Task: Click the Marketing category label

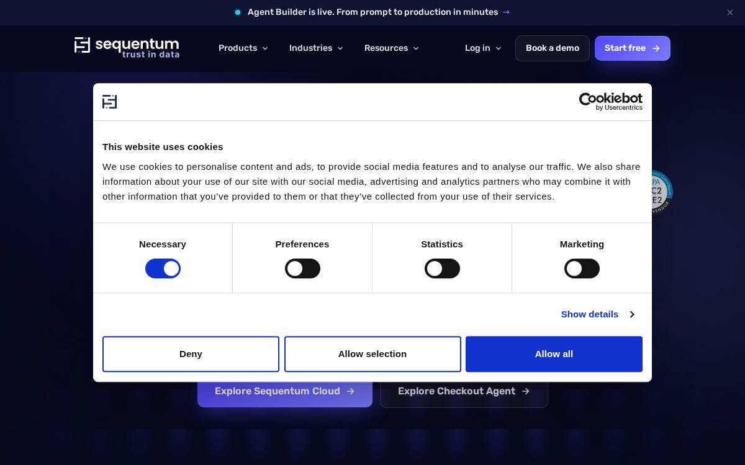Action: 582,244
